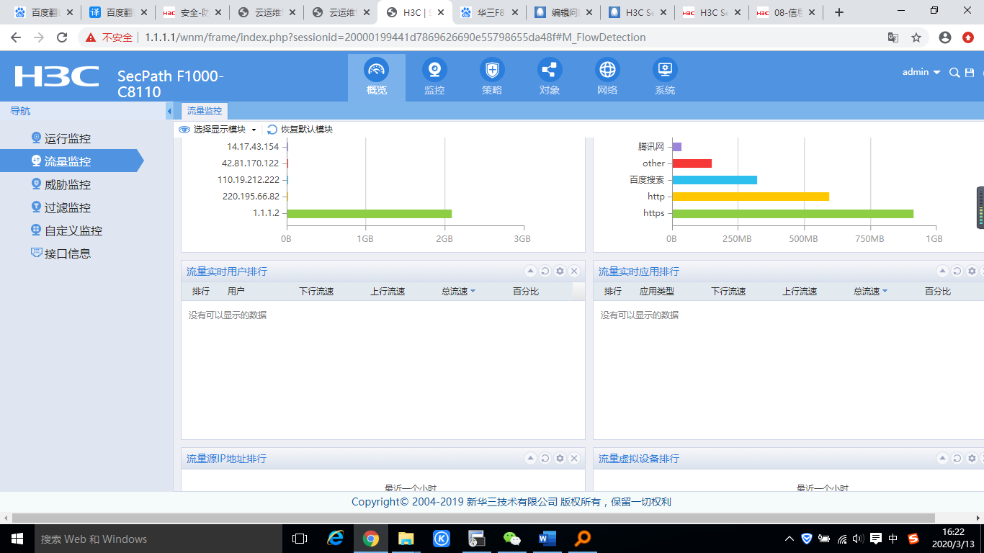Click the horizontal page scrollbar
984x553 pixels.
pos(473,518)
